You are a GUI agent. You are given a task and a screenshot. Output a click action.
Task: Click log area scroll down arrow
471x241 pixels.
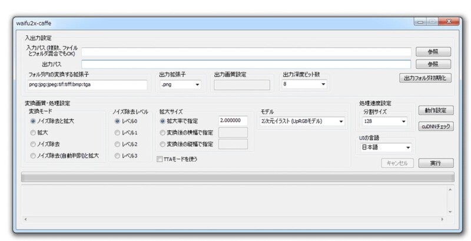[450, 212]
